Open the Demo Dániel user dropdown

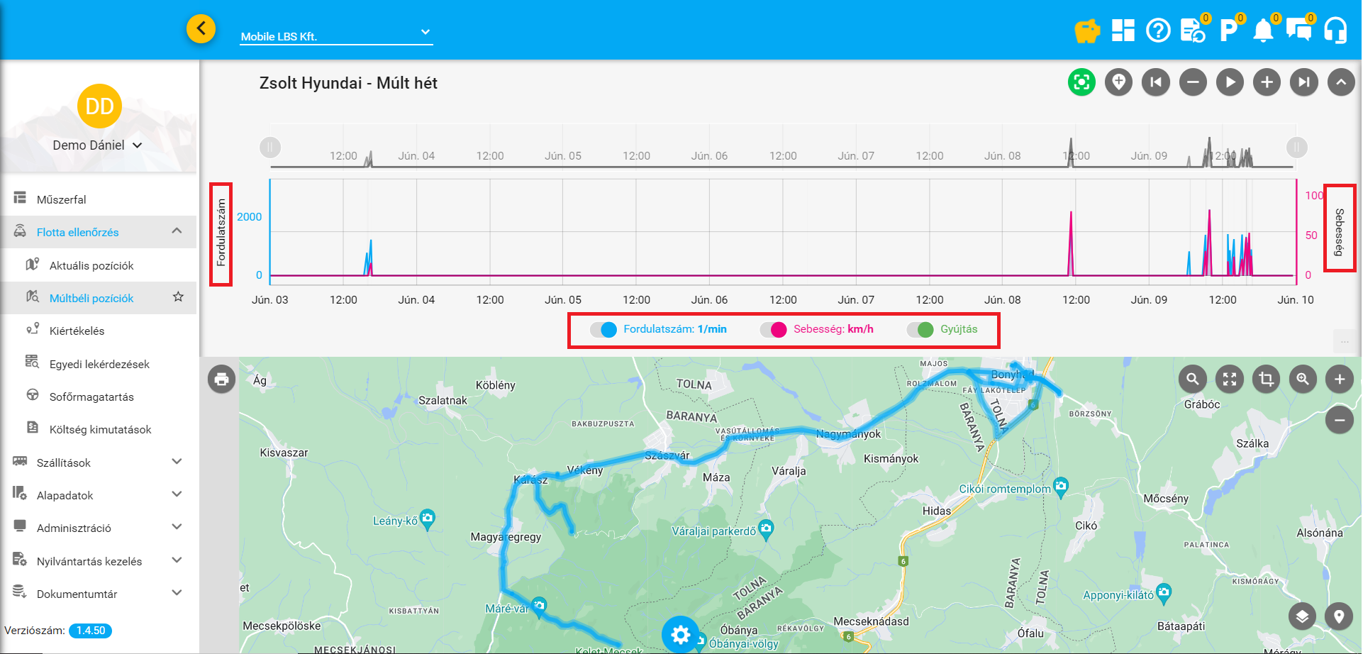(x=98, y=145)
